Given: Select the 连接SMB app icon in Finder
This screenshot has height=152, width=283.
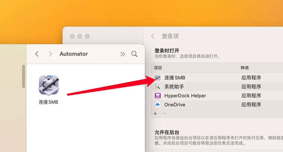Looking at the screenshot, I should pos(49,85).
